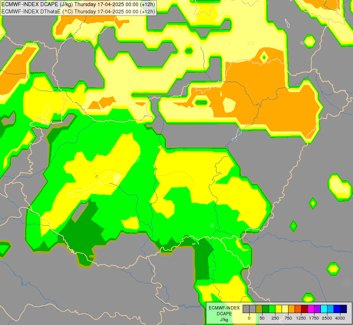Select the purple legend swatch
This screenshot has width=353, height=325.
317,309
